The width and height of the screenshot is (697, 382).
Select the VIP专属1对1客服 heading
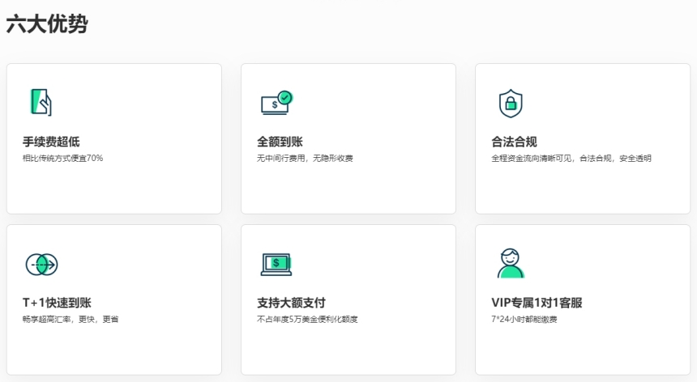click(x=537, y=303)
